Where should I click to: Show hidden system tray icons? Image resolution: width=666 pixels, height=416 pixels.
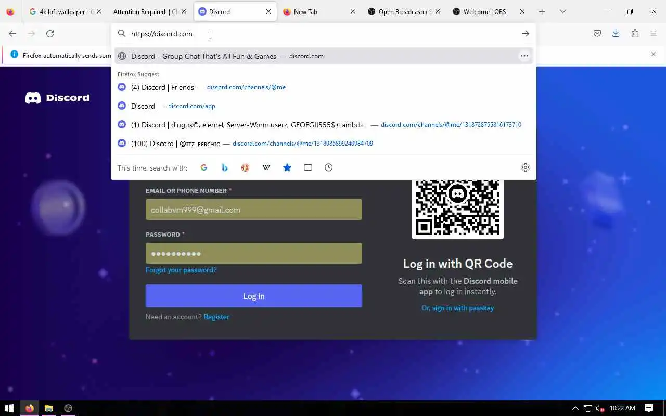tap(575, 408)
